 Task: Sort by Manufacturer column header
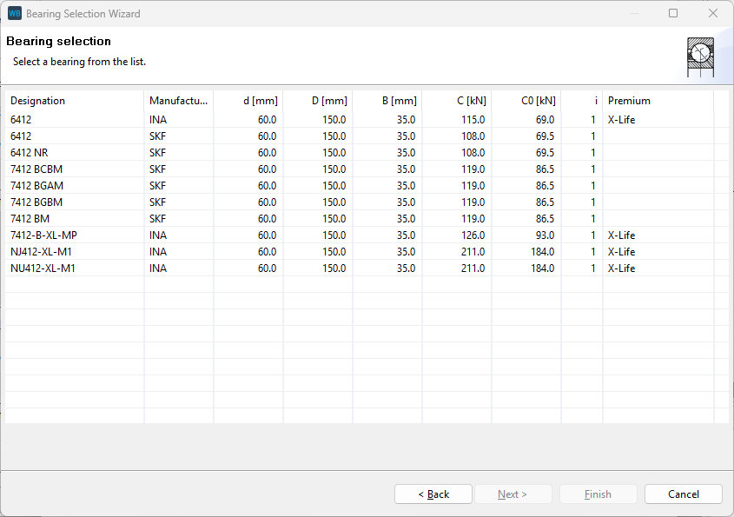pyautogui.click(x=178, y=101)
